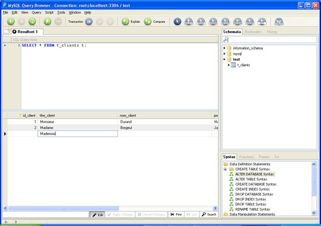Click the greyed Commit transaction checkmark

pos(99,22)
